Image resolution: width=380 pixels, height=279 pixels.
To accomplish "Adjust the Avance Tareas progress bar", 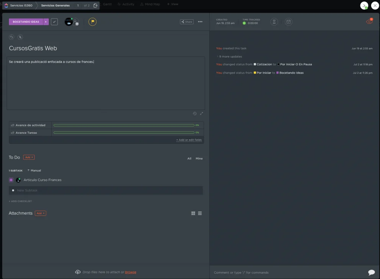I will click(124, 133).
